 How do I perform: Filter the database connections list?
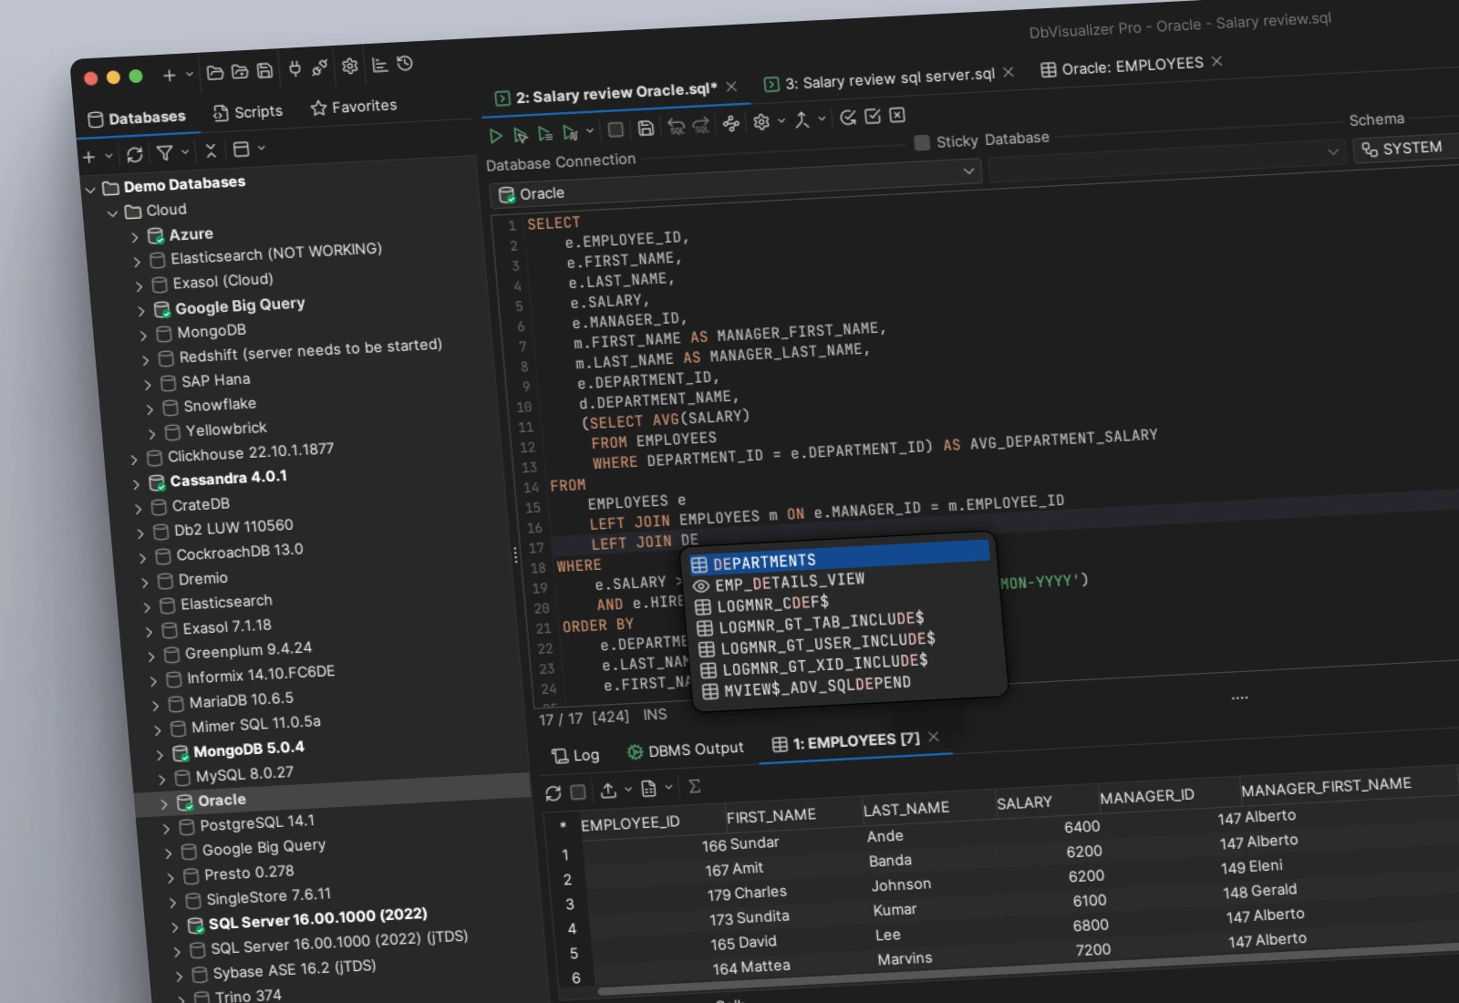(x=164, y=152)
